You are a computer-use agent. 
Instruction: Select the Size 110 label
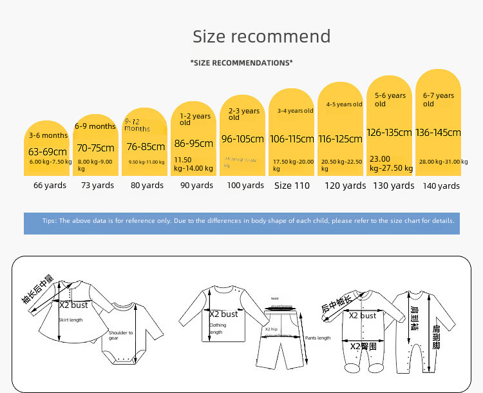[292, 186]
